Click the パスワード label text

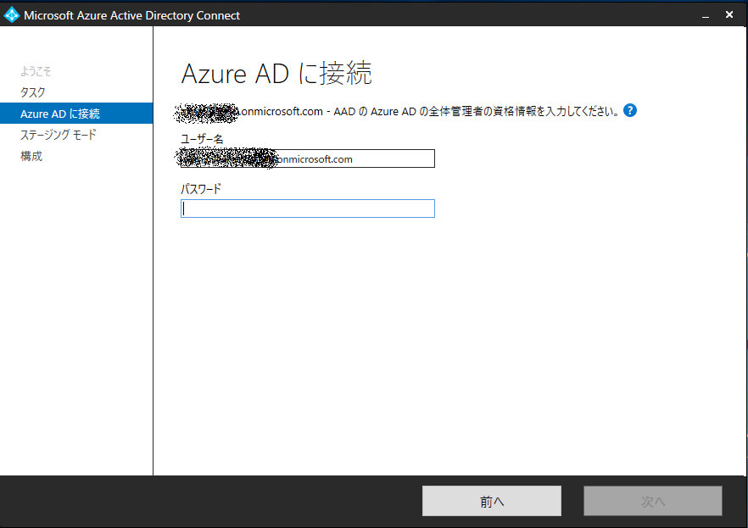[x=201, y=189]
